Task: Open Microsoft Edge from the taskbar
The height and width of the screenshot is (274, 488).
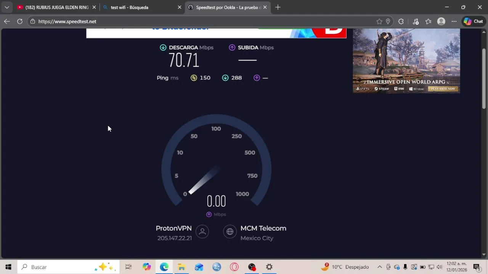Action: pyautogui.click(x=164, y=267)
